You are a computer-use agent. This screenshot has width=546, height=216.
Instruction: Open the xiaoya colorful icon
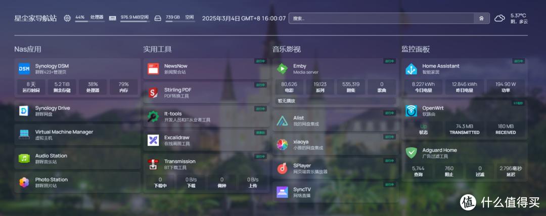point(282,145)
